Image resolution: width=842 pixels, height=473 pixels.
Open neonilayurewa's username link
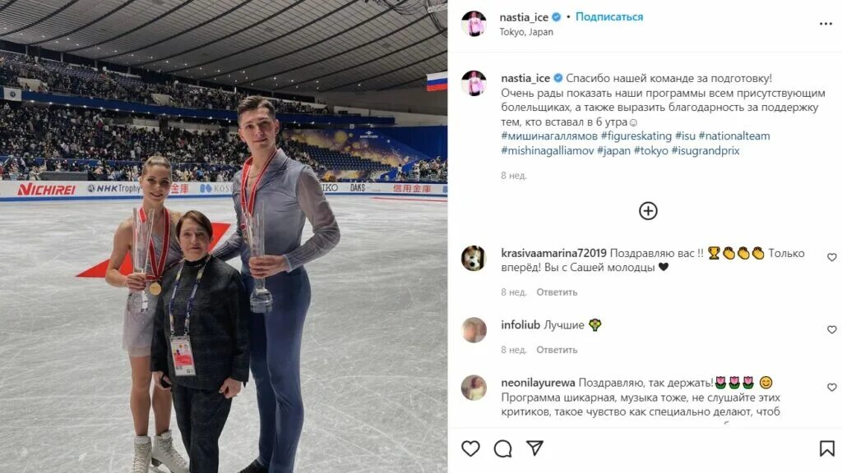538,383
